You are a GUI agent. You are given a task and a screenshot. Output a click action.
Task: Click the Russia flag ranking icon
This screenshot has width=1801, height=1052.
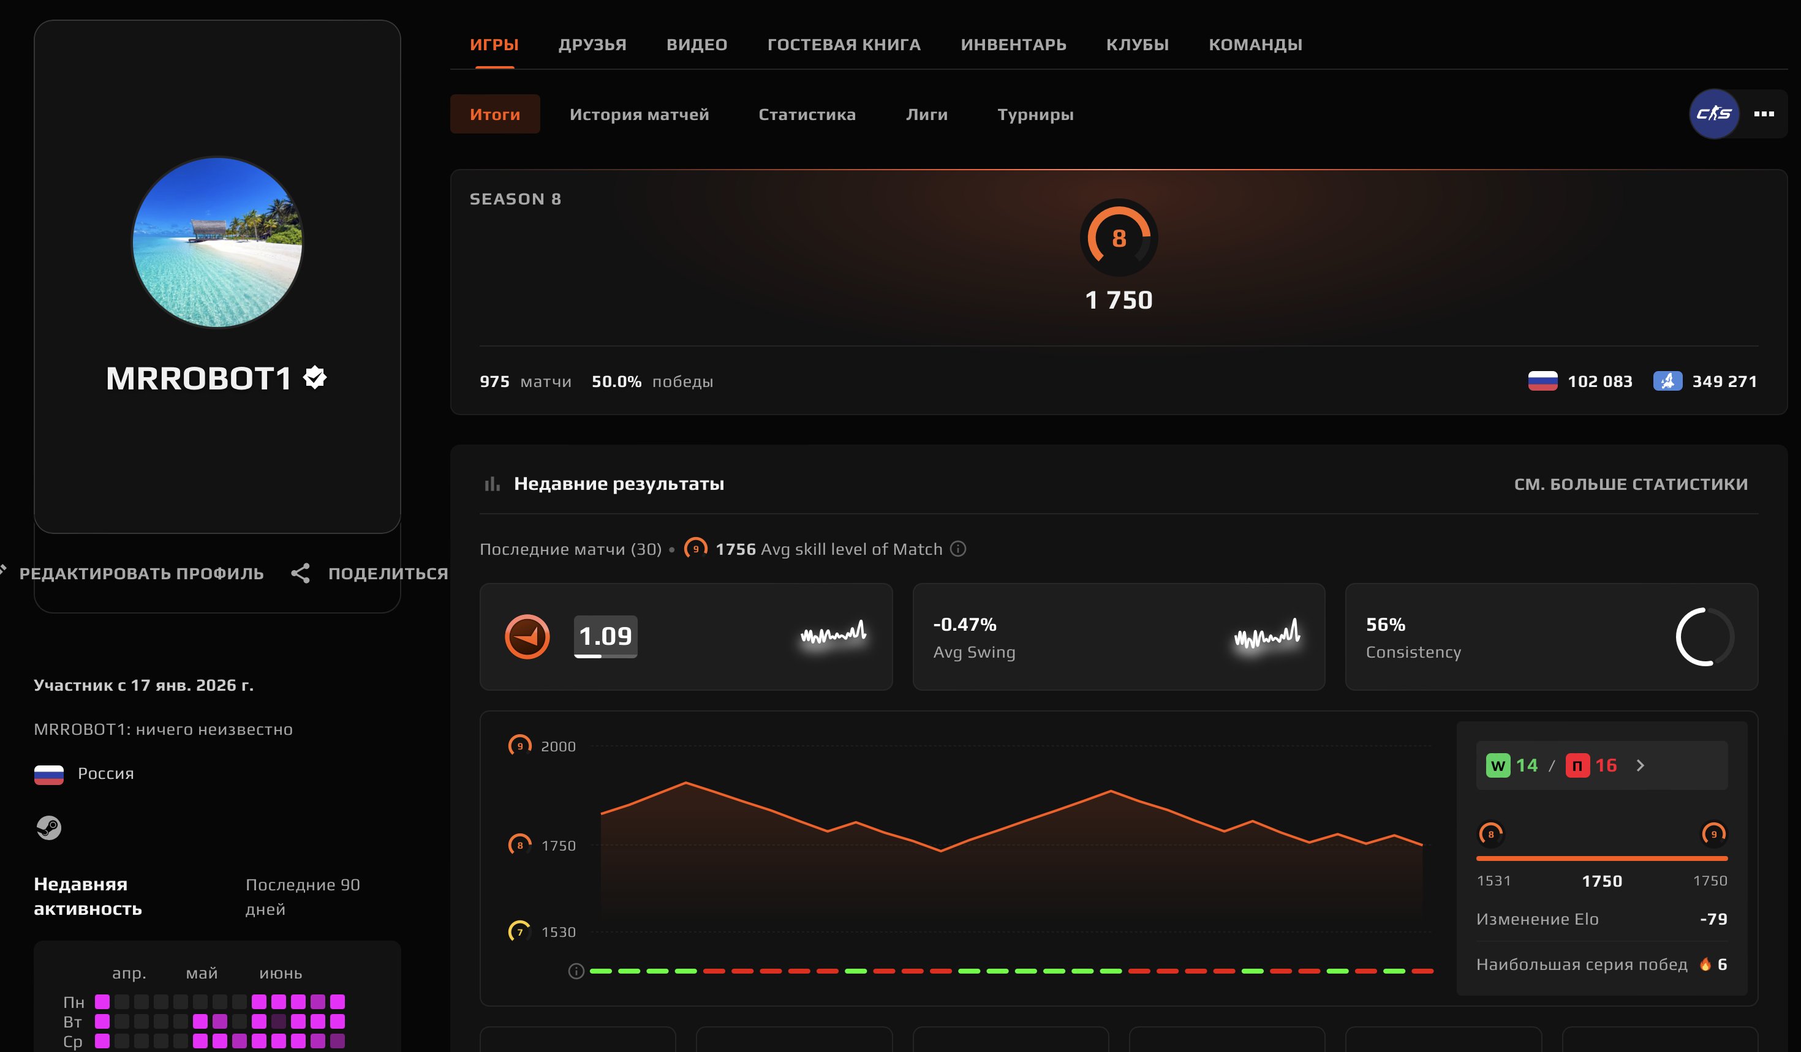[x=1542, y=381]
